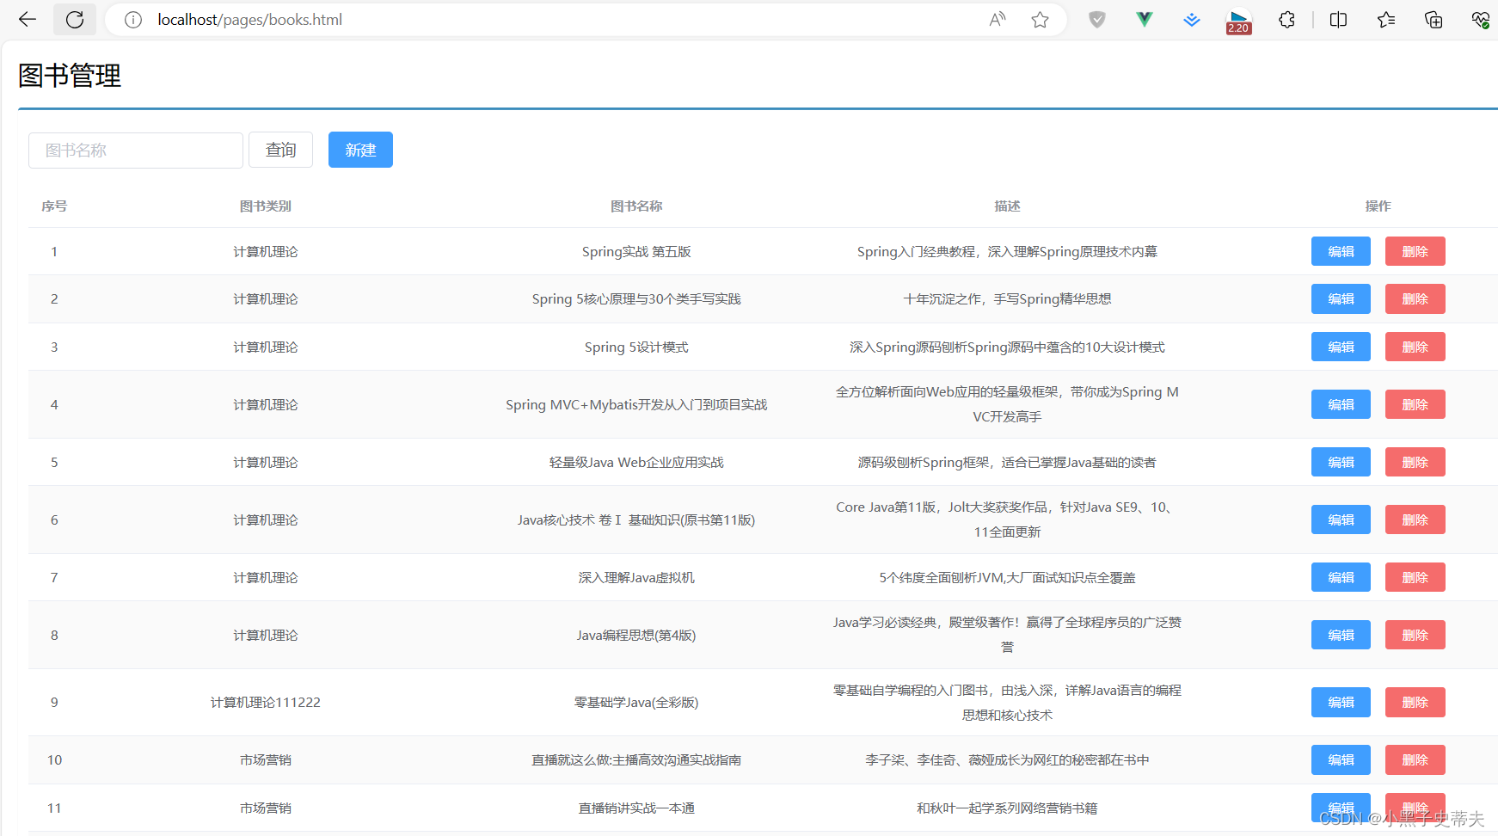
Task: Open Collections panel
Action: point(1434,20)
